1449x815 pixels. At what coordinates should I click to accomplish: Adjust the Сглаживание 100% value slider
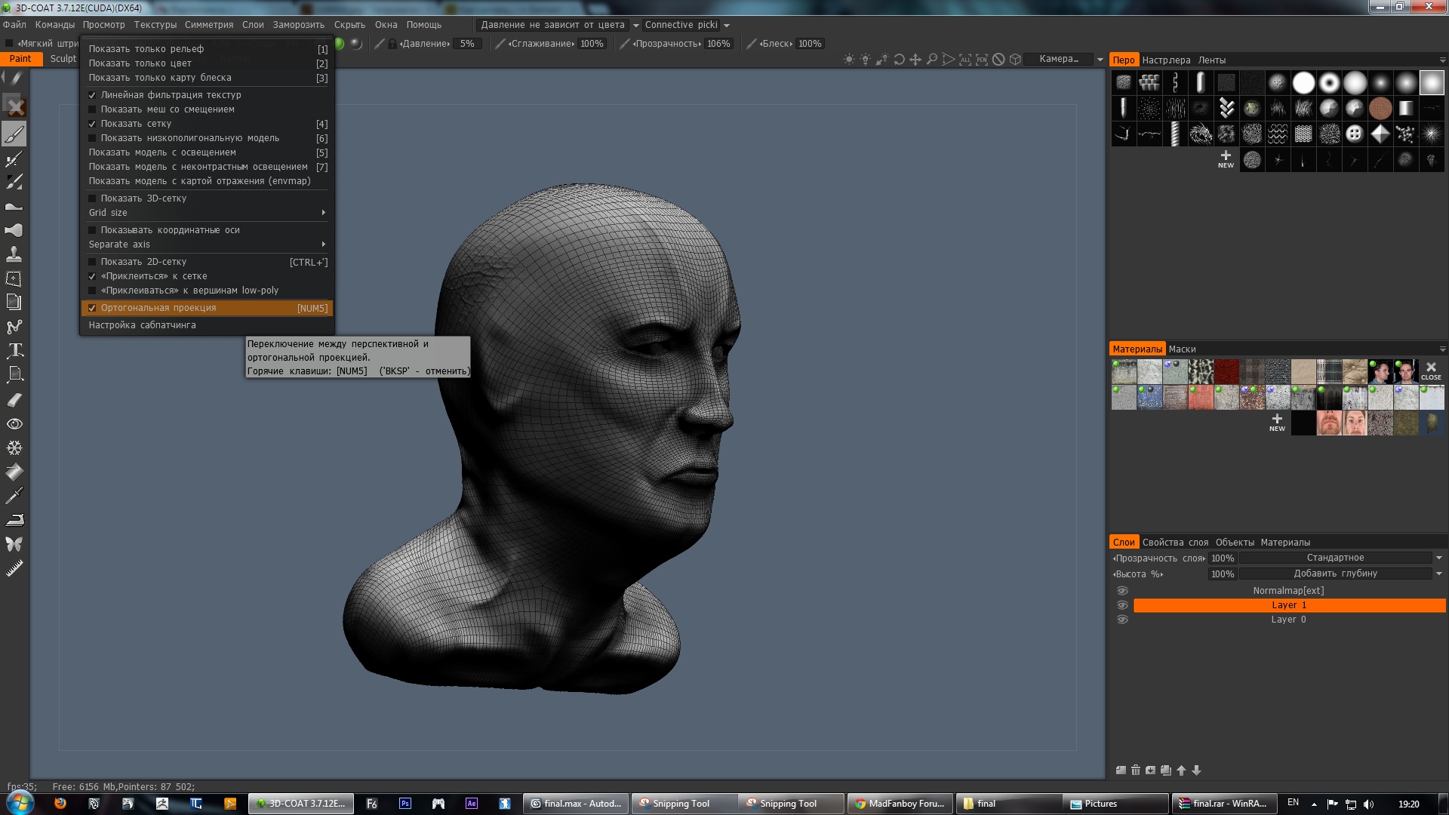coord(591,44)
